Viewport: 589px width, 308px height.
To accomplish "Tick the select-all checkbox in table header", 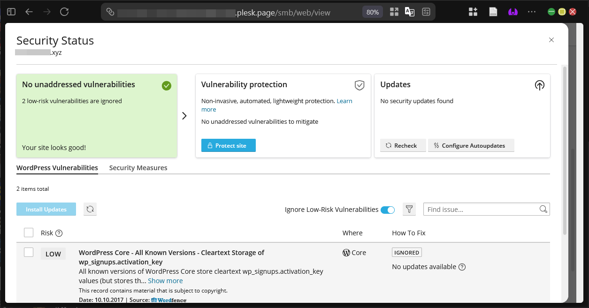I will [x=29, y=233].
